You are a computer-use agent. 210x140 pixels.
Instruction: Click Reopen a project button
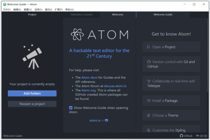click(32, 104)
